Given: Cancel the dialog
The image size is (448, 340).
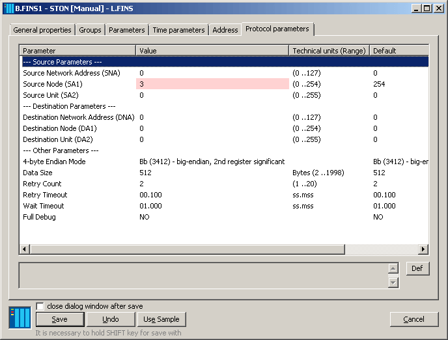Looking at the screenshot, I should (x=413, y=319).
